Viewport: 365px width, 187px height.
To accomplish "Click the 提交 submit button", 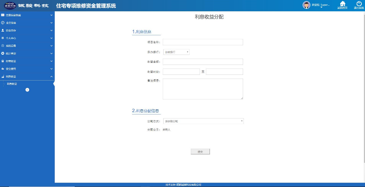I will click(200, 152).
